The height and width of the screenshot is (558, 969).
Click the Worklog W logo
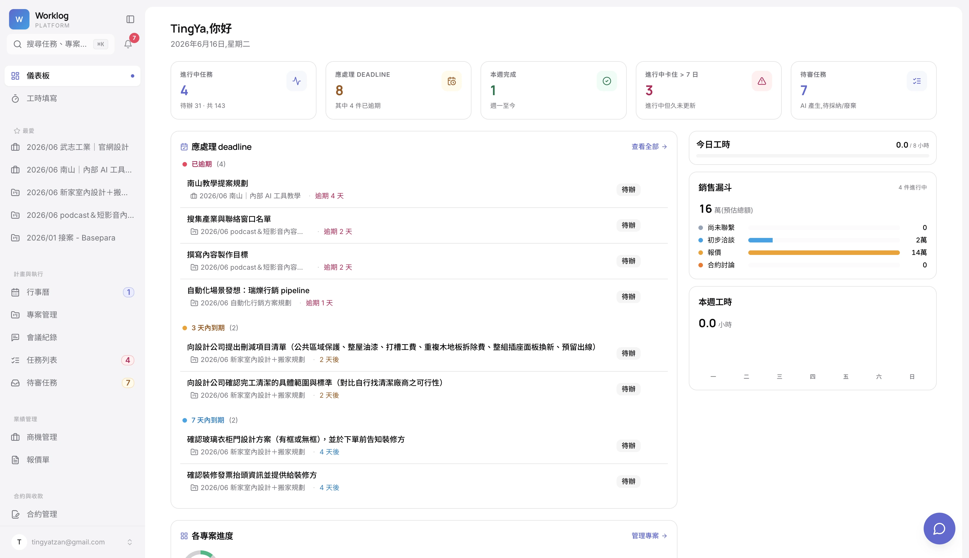click(x=19, y=19)
